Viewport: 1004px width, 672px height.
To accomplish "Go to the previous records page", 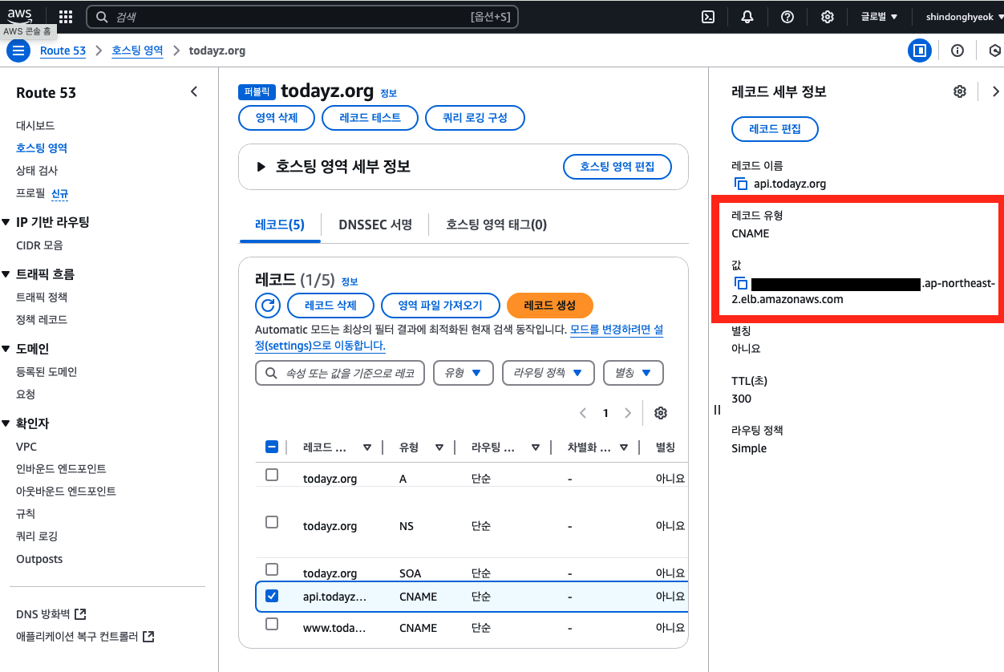I will pyautogui.click(x=583, y=413).
